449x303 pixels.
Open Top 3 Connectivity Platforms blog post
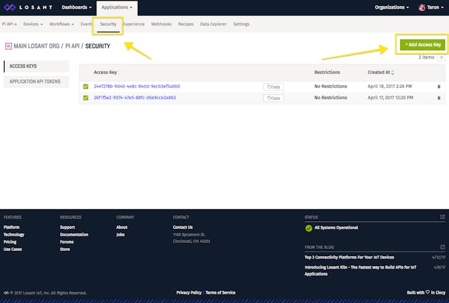pyautogui.click(x=349, y=257)
